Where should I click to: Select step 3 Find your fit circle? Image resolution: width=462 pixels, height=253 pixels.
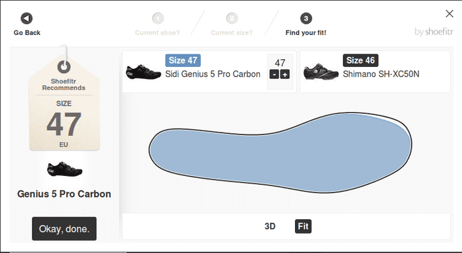coord(306,18)
